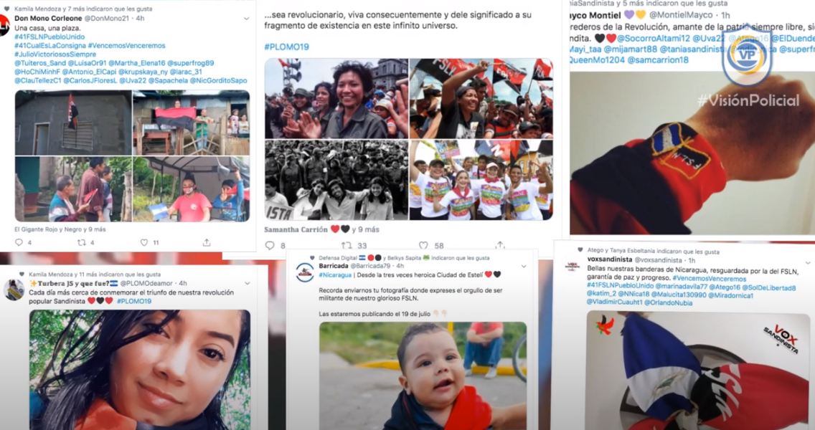Open the #VencemosVenceremos hashtag in voxsandinista tweet
The height and width of the screenshot is (430, 815).
pyautogui.click(x=709, y=279)
